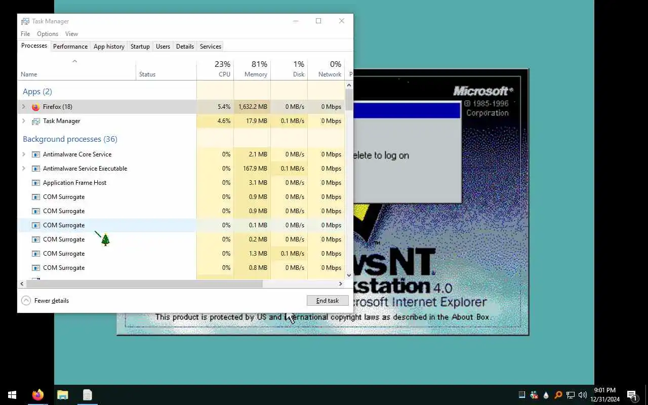Sort by the CPU column header
The width and height of the screenshot is (648, 405).
(215, 69)
